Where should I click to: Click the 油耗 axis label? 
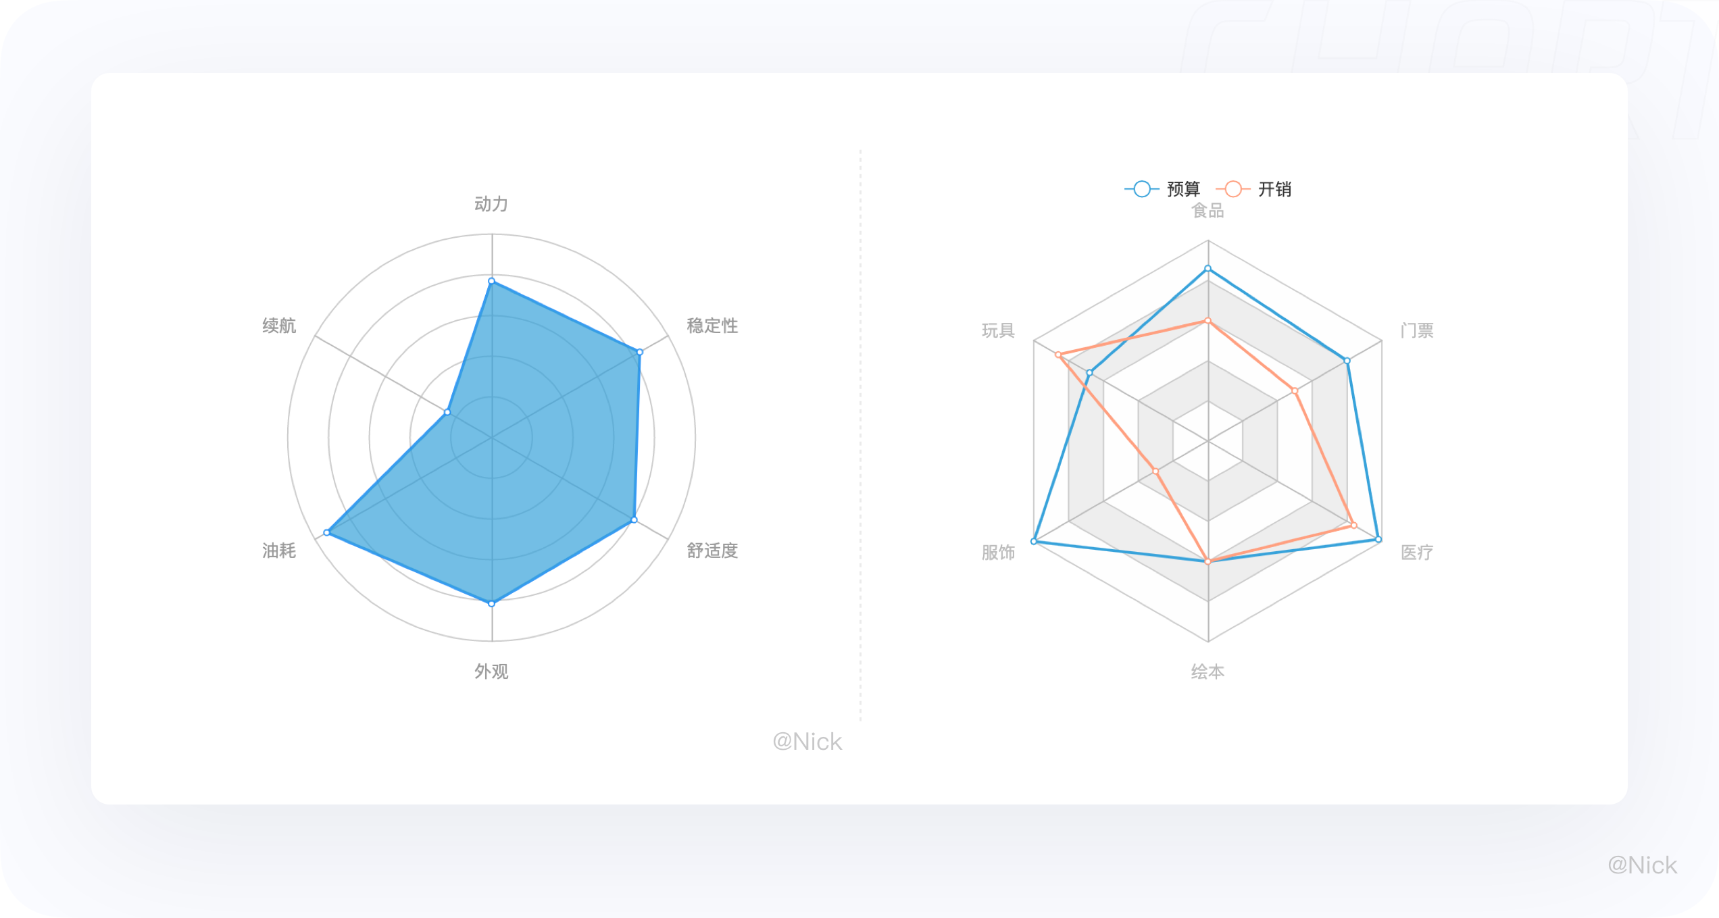[279, 551]
